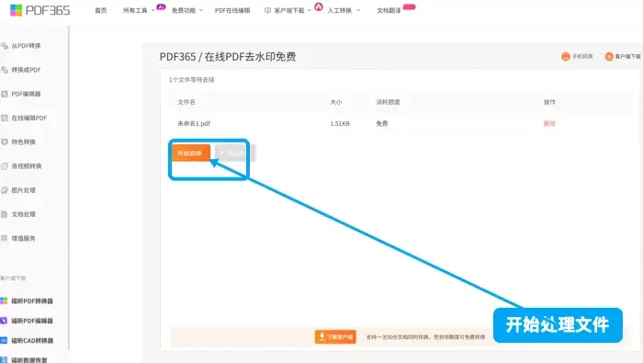
Task: Click the gray add-file button beside 开始去除
Action: click(235, 153)
